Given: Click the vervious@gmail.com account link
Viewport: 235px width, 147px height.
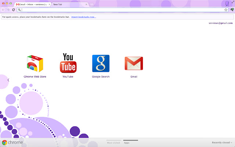Looking at the screenshot, I should [221, 23].
